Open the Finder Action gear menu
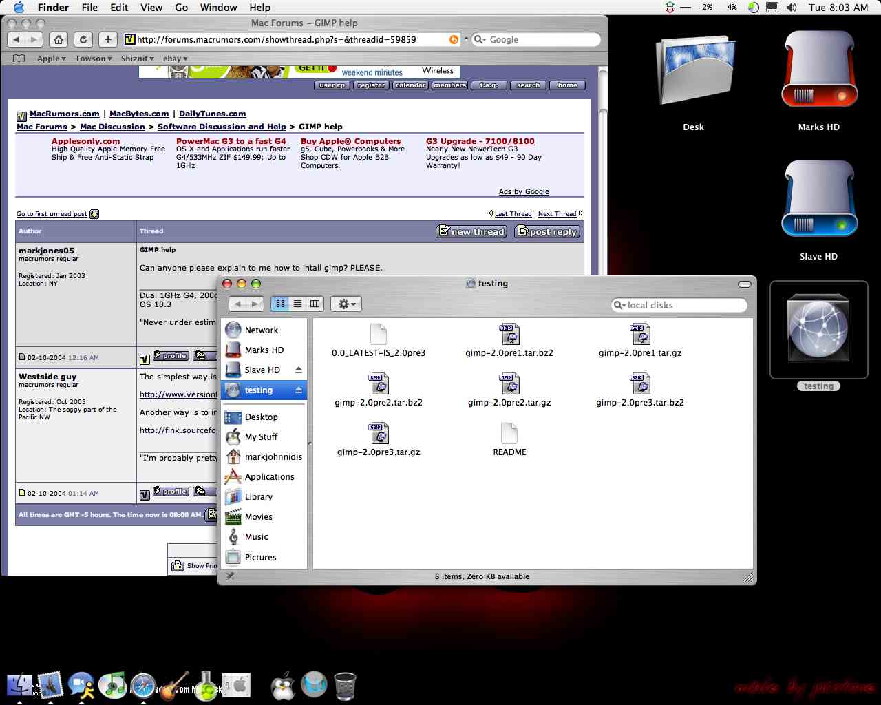 [346, 304]
